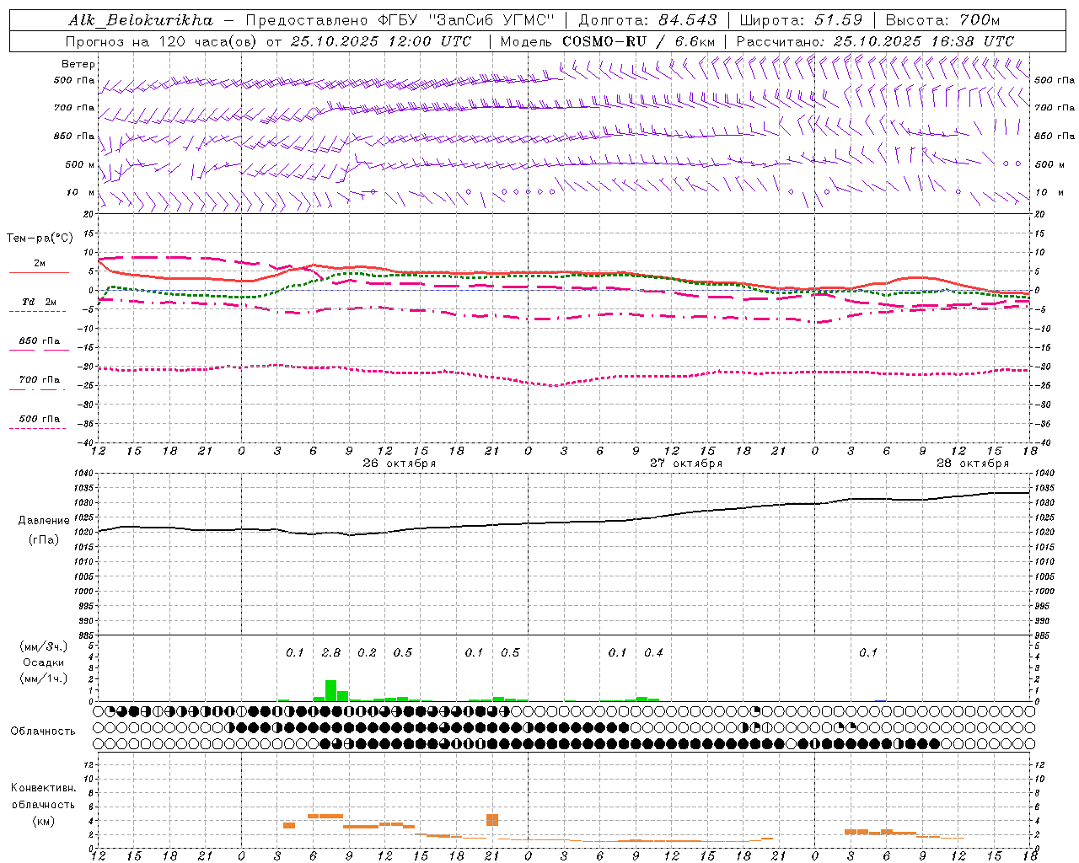Image resolution: width=1079 pixels, height=863 pixels.
Task: Click the (мм/1ч.) units label
Action: click(x=44, y=678)
